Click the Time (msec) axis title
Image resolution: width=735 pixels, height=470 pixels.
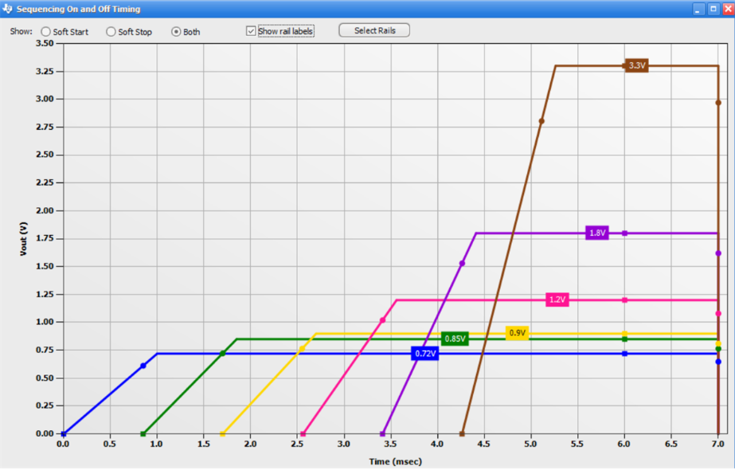point(395,462)
